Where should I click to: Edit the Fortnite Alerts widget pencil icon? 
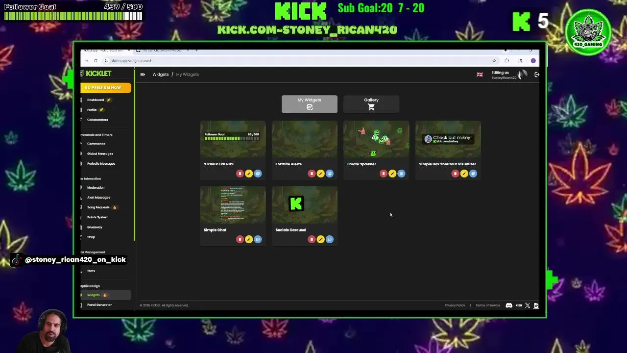[x=320, y=174]
